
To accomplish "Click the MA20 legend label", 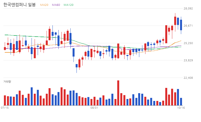I will point(44,5).
